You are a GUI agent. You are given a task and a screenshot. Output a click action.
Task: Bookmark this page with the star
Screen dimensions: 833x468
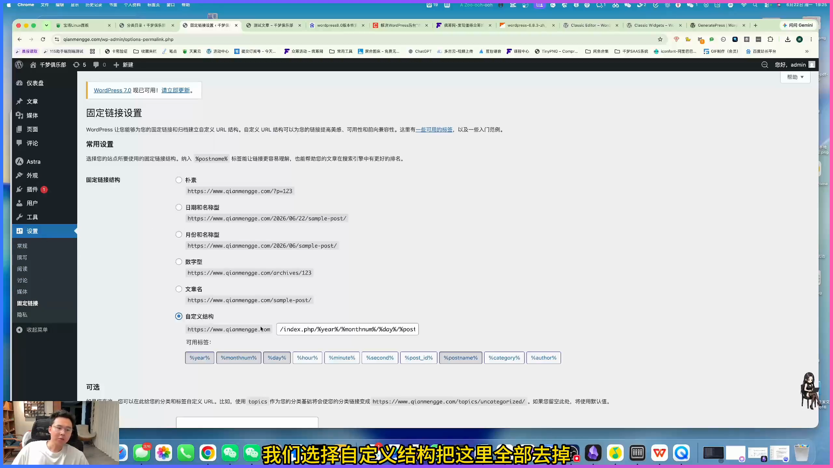tap(660, 39)
